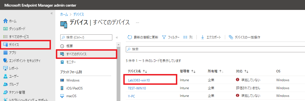Click the non-compliant warning icon for Y-PC
The height and width of the screenshot is (101, 305).
tap(237, 95)
